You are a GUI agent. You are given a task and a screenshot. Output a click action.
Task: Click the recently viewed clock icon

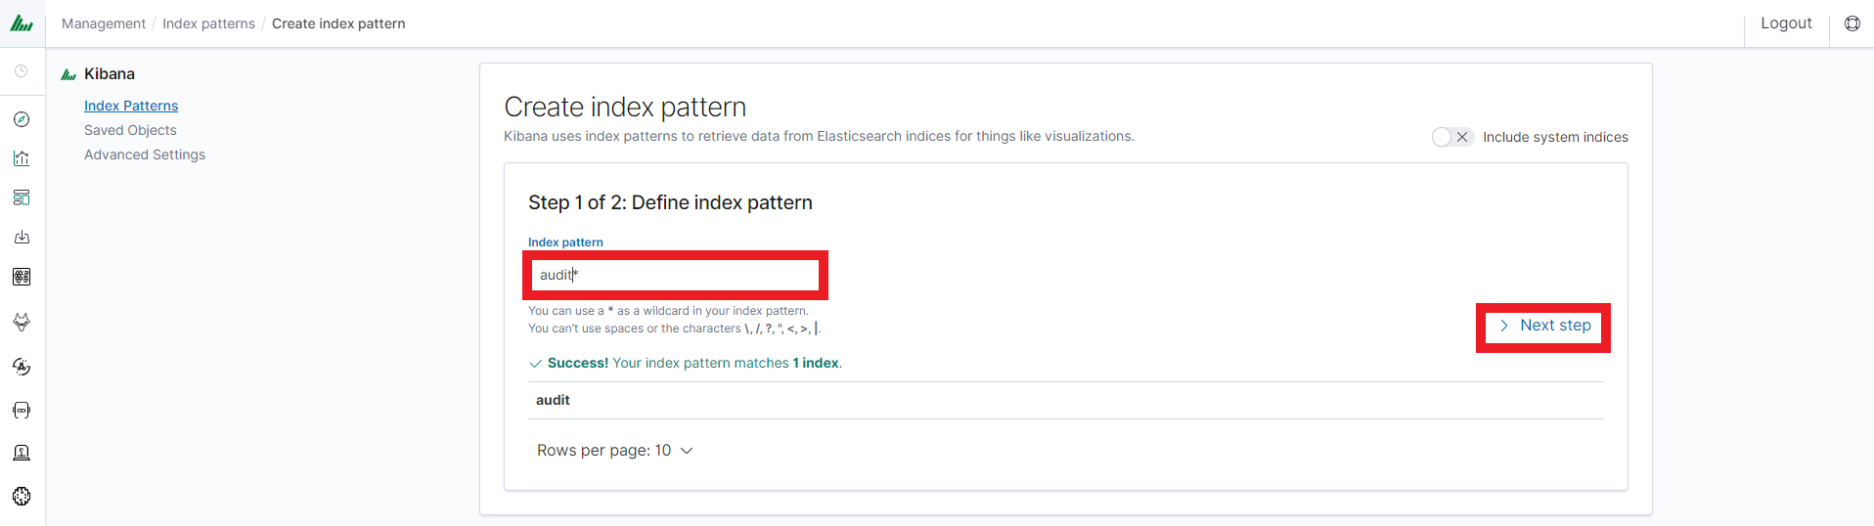[22, 71]
